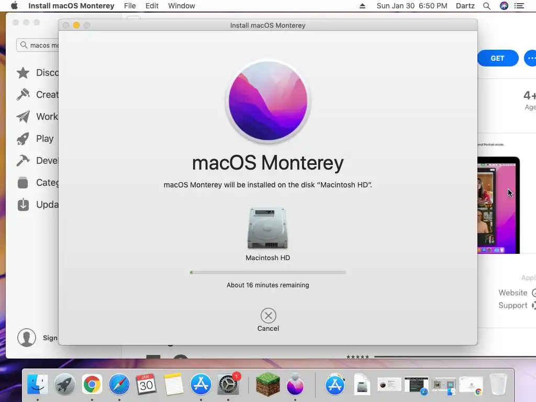
Task: Open Safari from the Dock
Action: tap(119, 384)
